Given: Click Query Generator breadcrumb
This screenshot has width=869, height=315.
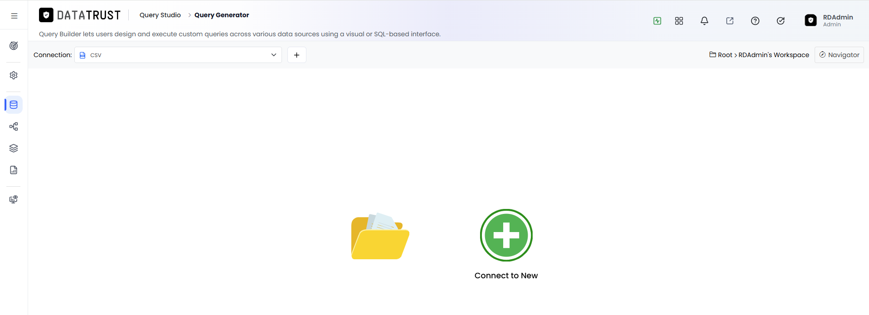Looking at the screenshot, I should click(x=222, y=15).
